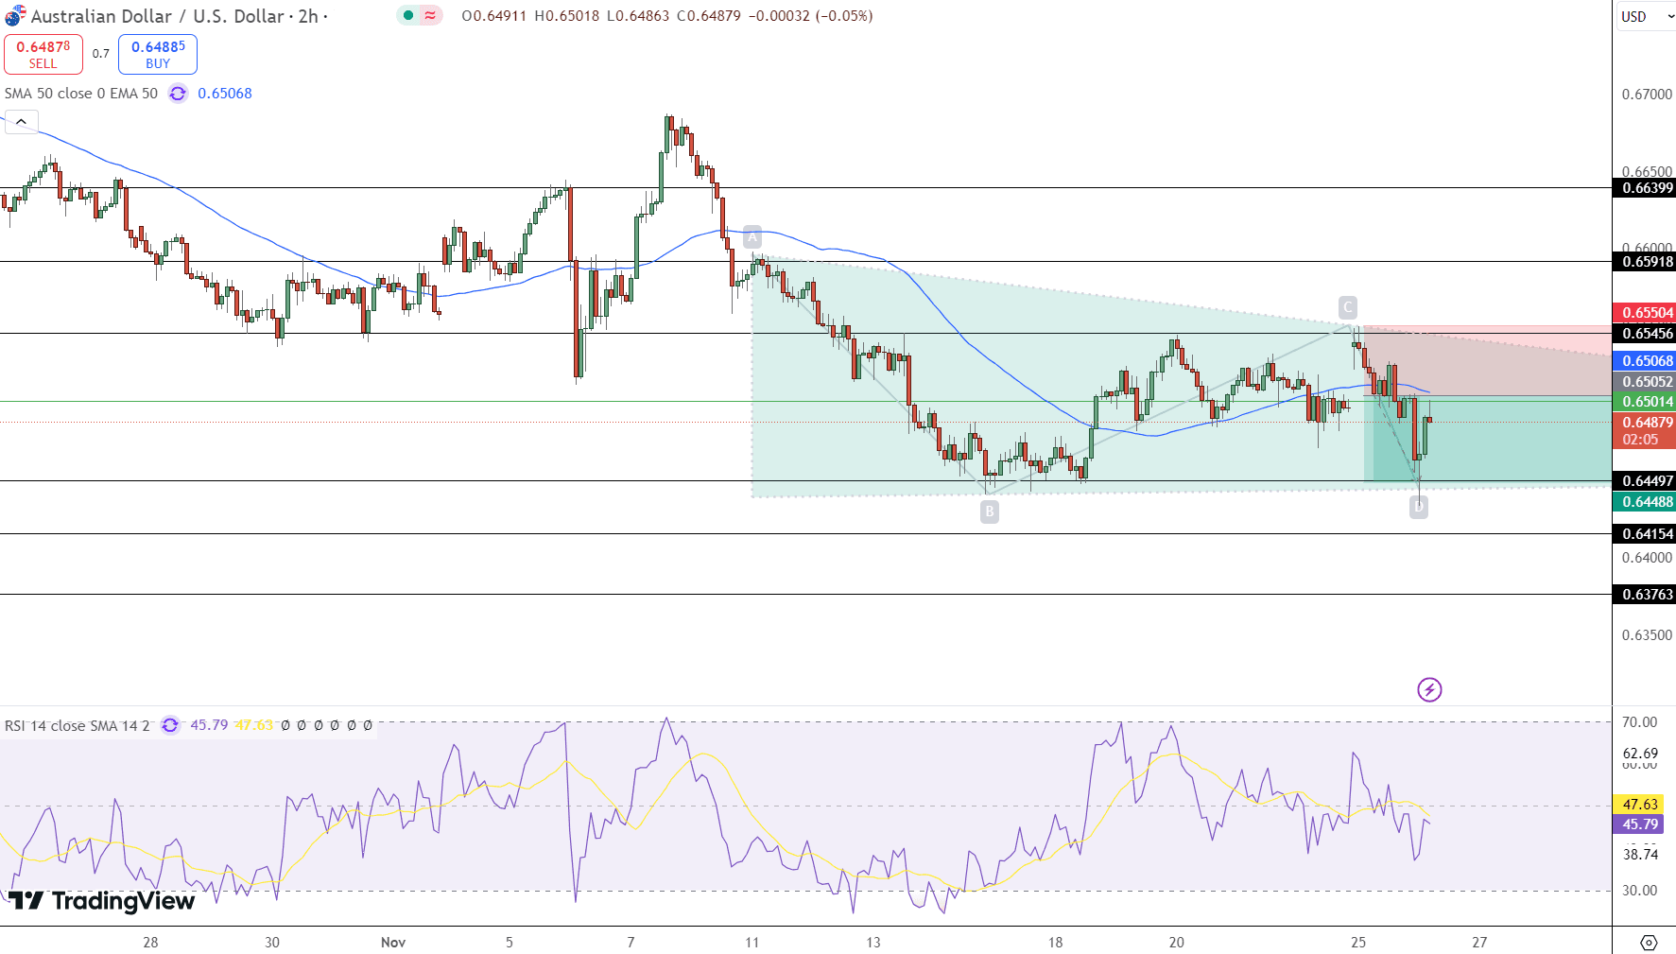This screenshot has height=954, width=1676.
Task: Click the BUY 0.64885 button
Action: 158,54
